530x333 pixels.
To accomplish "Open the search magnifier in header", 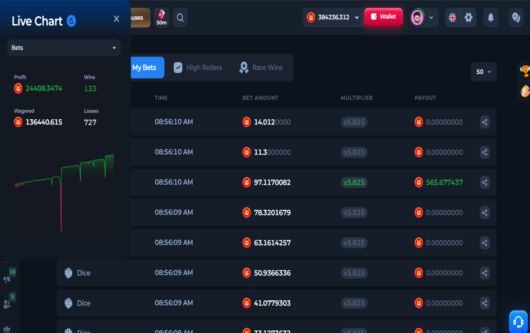I will pos(180,18).
